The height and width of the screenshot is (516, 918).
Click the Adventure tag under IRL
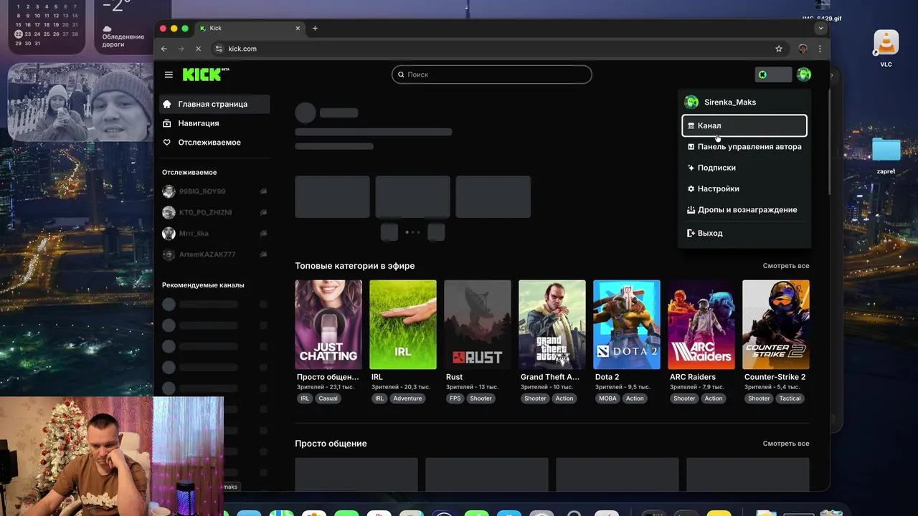click(407, 398)
